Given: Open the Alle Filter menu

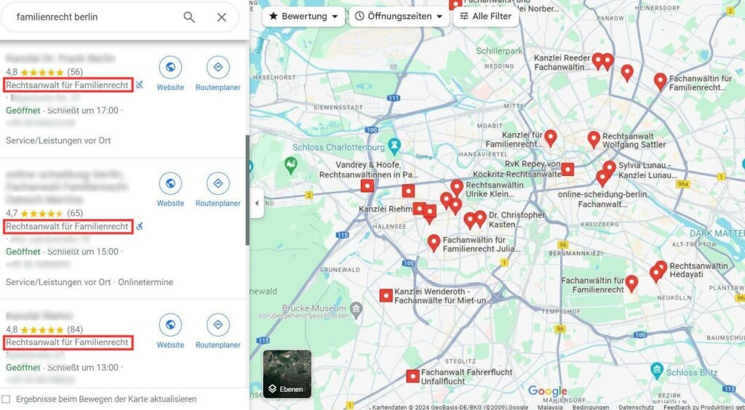Looking at the screenshot, I should [x=485, y=16].
